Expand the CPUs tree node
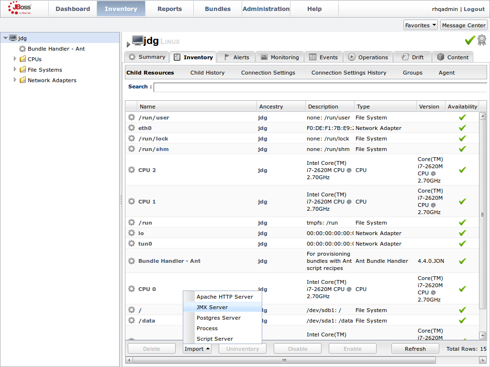 point(15,59)
